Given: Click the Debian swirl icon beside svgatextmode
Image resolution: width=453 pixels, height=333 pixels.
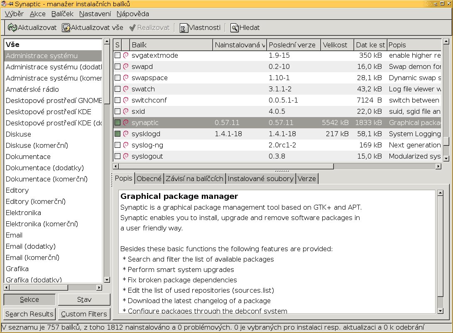Looking at the screenshot, I should [x=126, y=55].
